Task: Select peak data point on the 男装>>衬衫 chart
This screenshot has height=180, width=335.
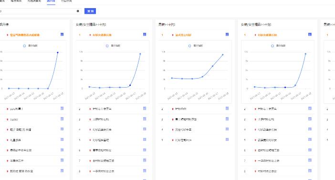Action: coord(223,55)
